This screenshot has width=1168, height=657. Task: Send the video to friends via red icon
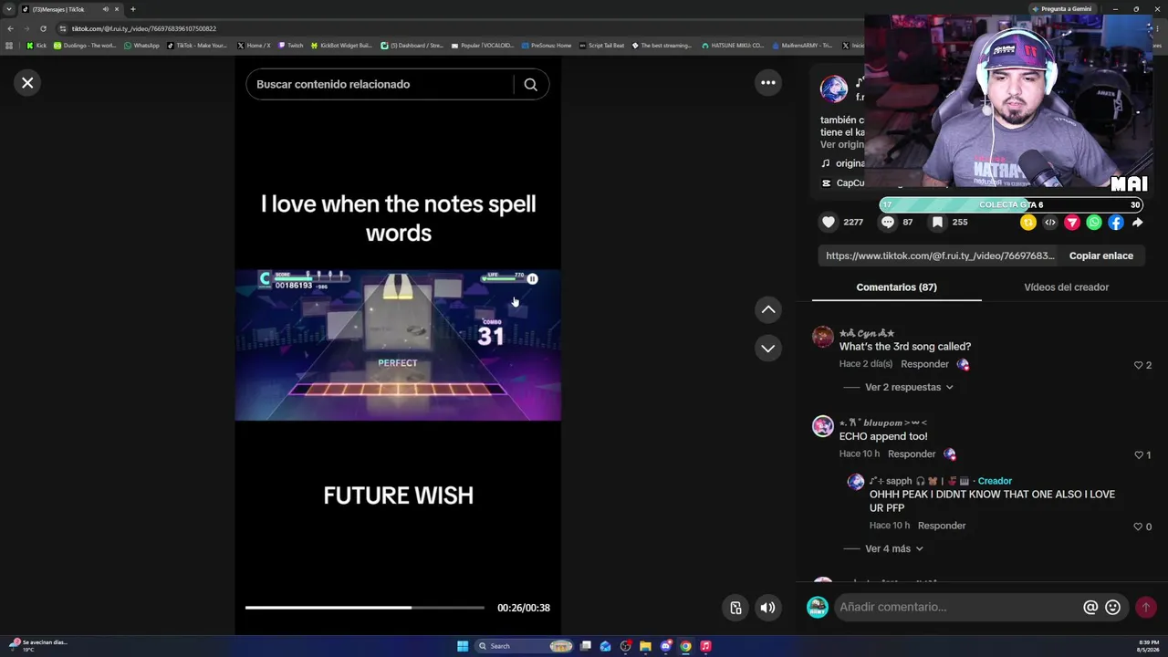coord(1072,222)
